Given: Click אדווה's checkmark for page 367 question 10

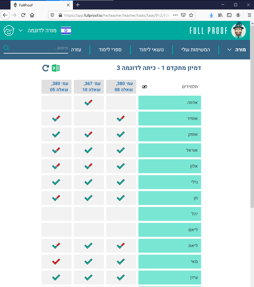Looking at the screenshot, I should (x=89, y=103).
